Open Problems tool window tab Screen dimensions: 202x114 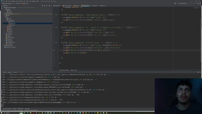tap(21, 109)
